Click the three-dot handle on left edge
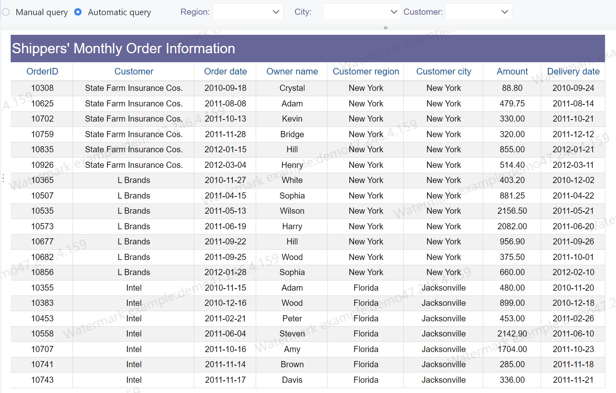Screen dimensions: 616x393 click(x=3, y=178)
